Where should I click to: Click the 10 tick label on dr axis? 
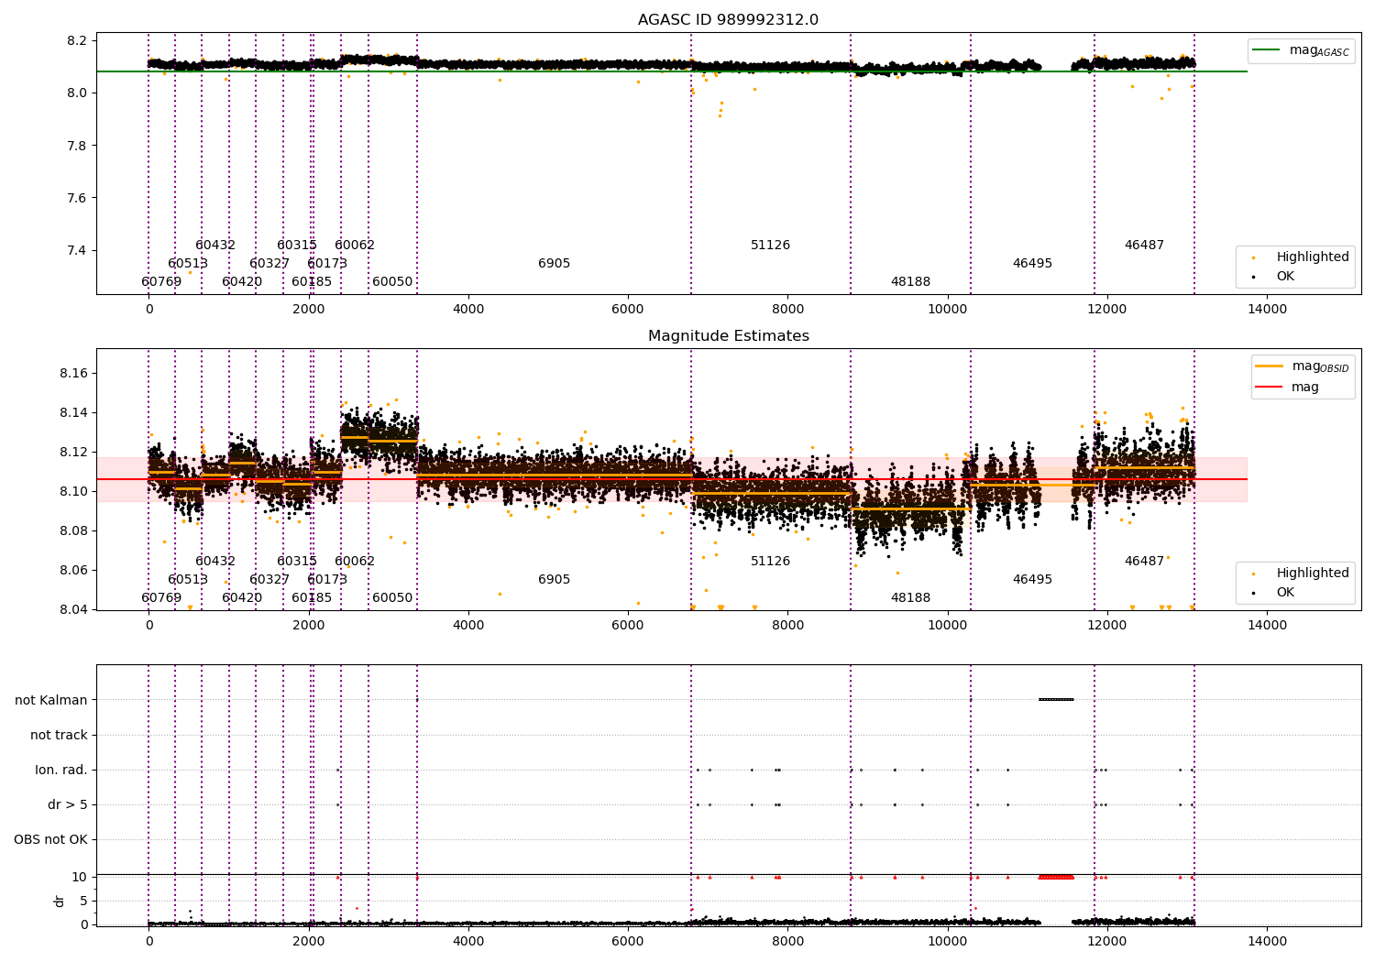(80, 877)
